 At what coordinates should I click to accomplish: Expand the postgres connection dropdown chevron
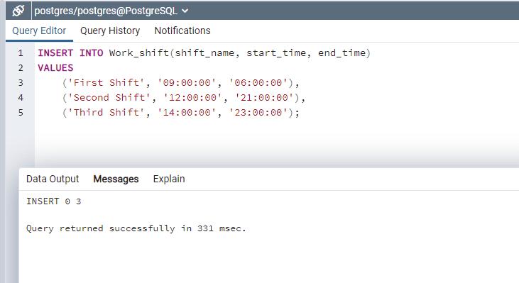(185, 11)
